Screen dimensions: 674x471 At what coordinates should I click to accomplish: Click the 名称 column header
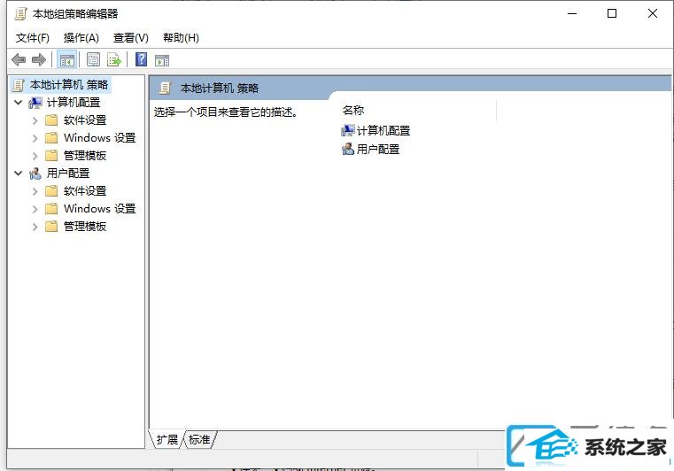353,111
